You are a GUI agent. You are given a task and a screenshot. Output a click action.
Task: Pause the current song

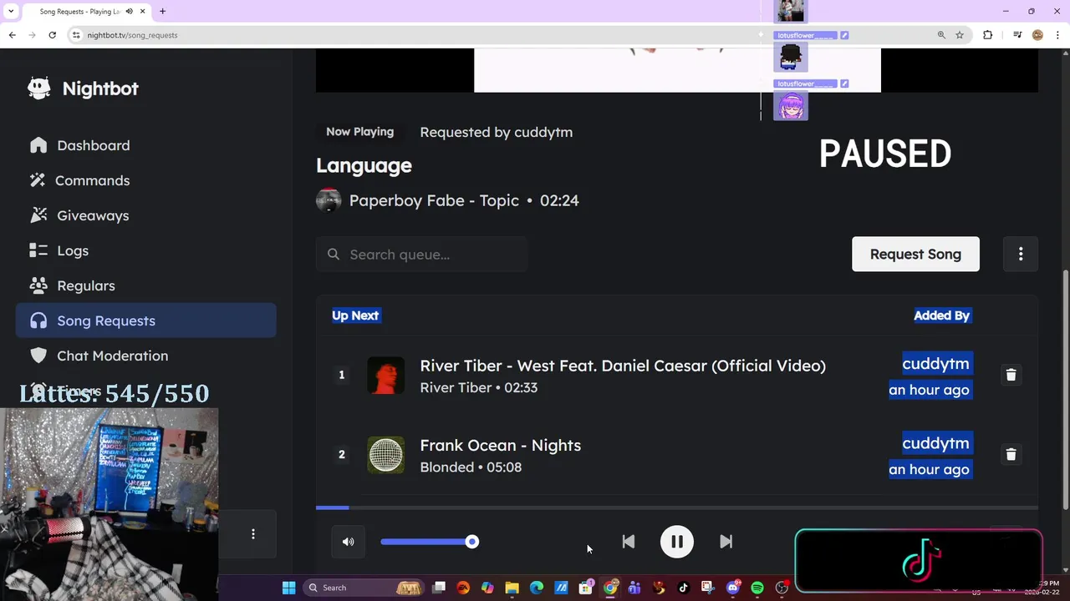[677, 542]
